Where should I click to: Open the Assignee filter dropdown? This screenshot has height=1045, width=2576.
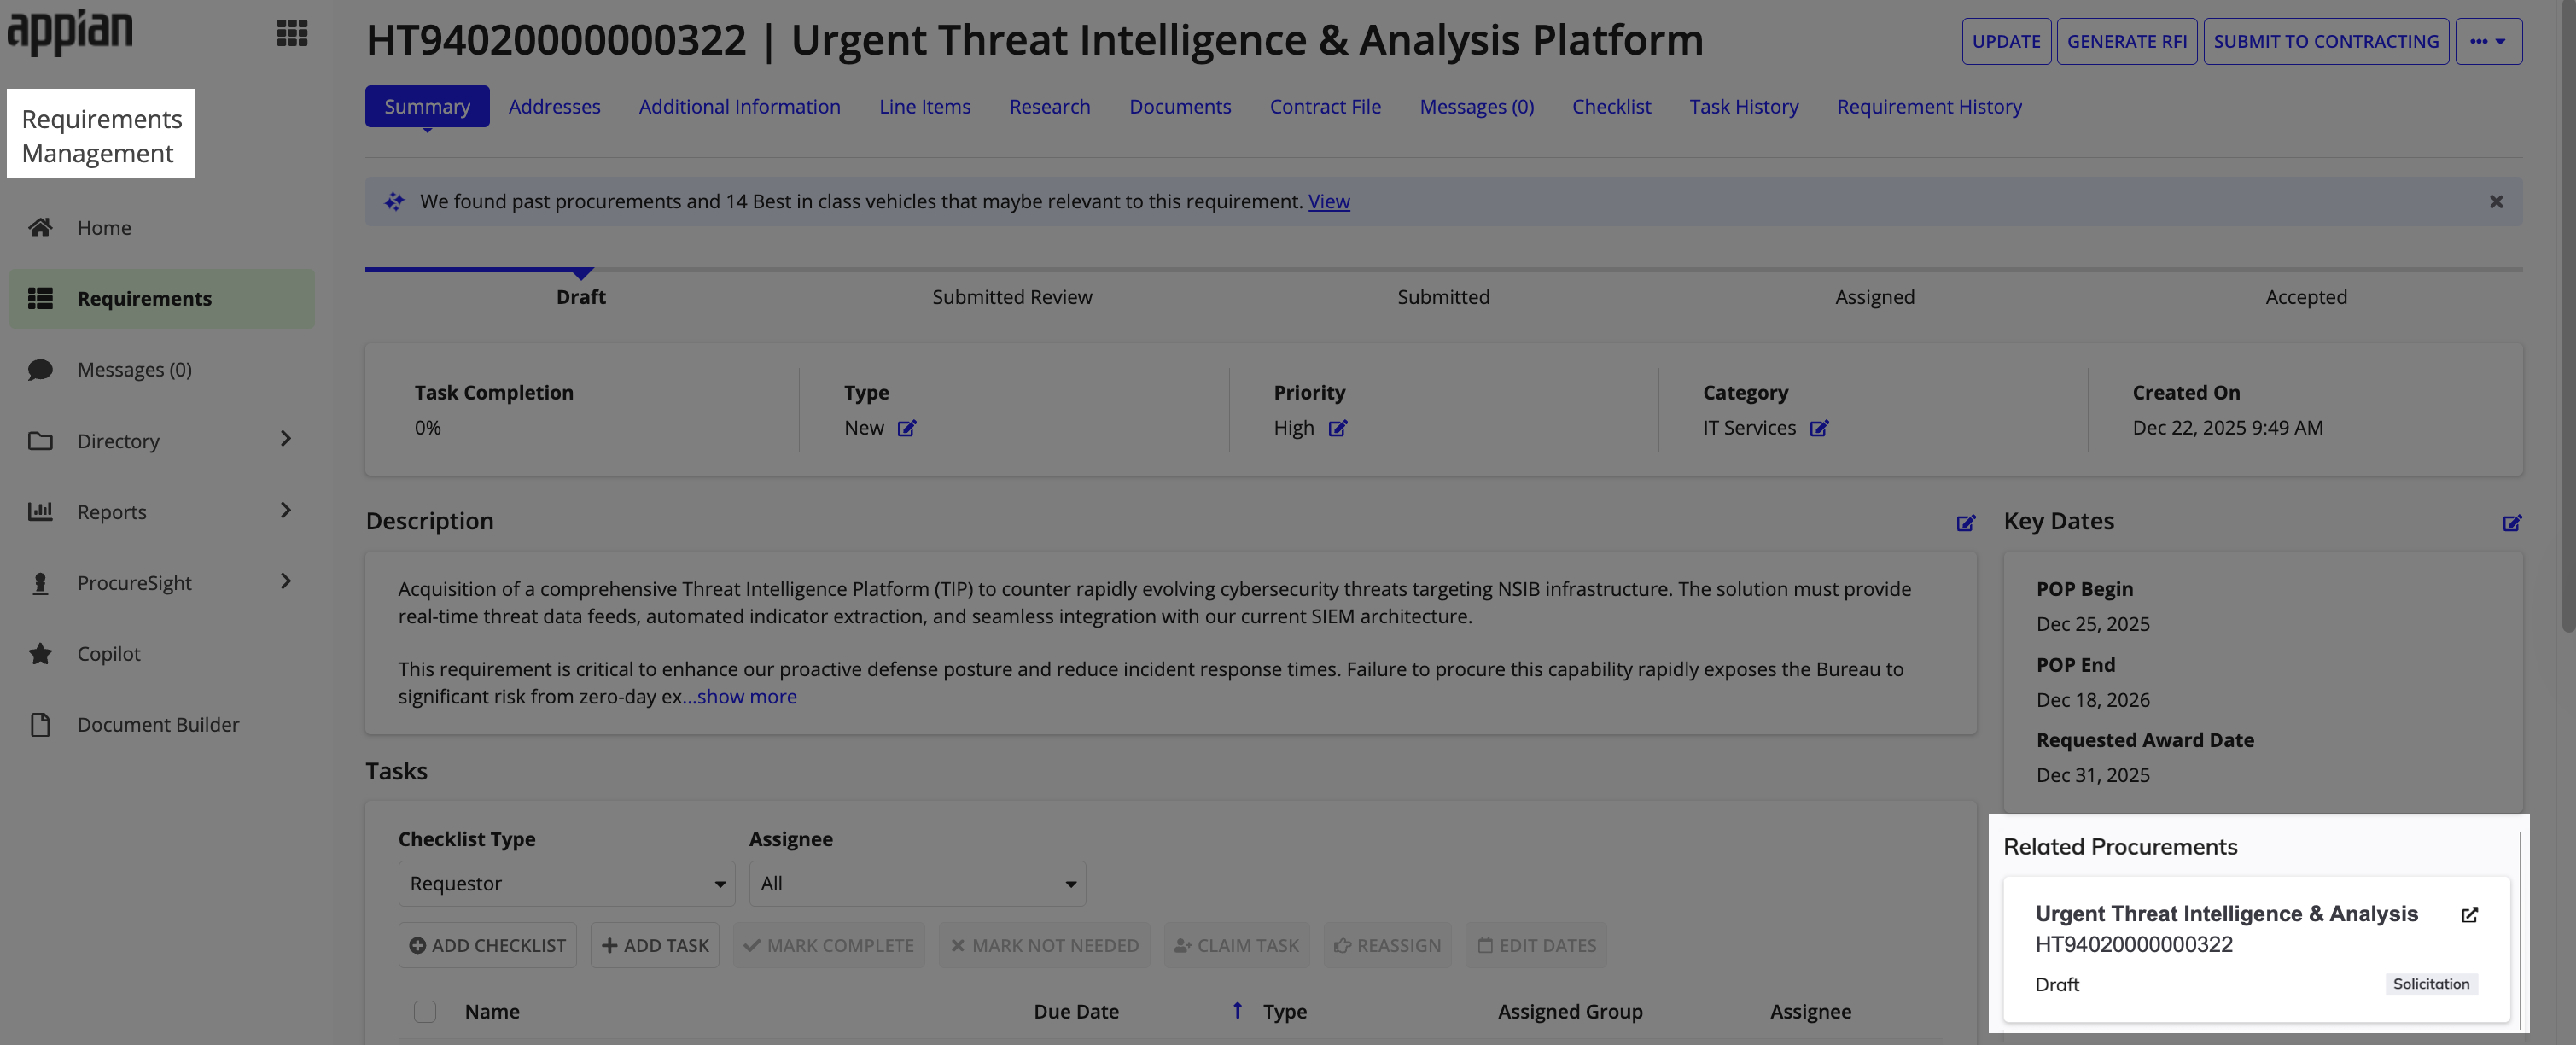point(917,884)
